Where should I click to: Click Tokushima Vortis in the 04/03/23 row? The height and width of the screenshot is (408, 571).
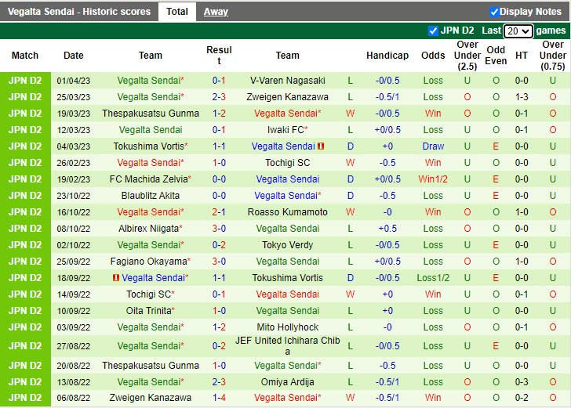click(151, 146)
